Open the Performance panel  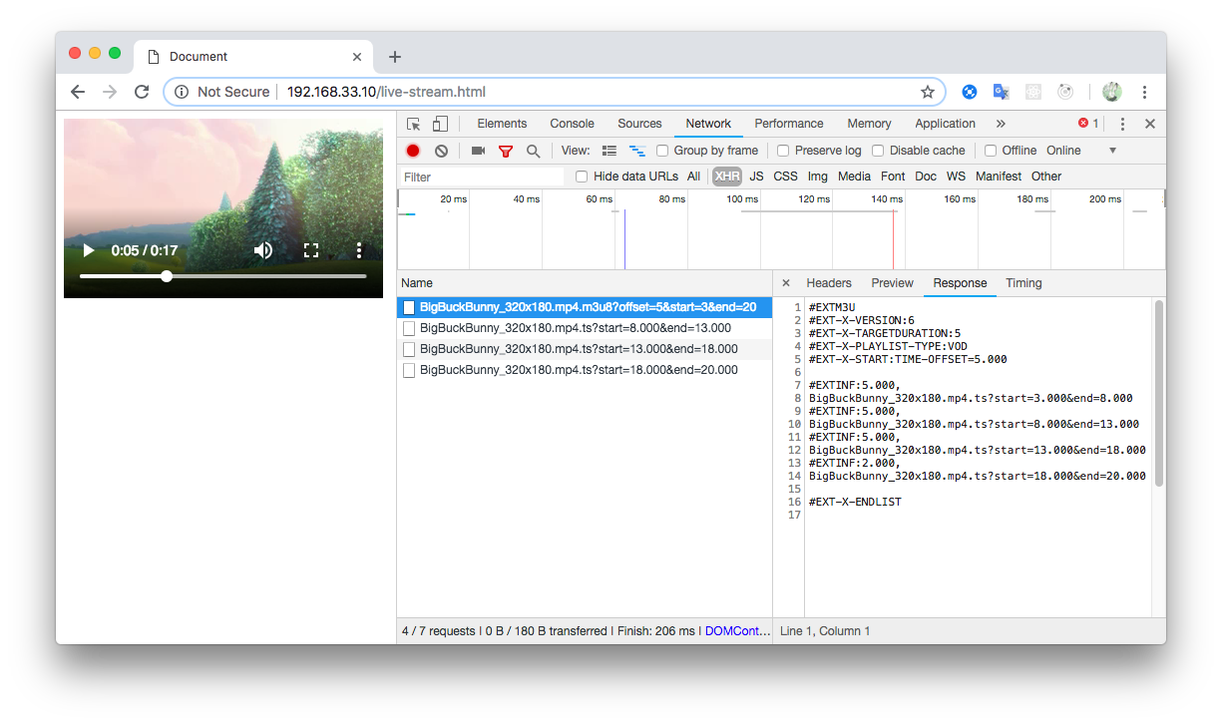[x=789, y=123]
